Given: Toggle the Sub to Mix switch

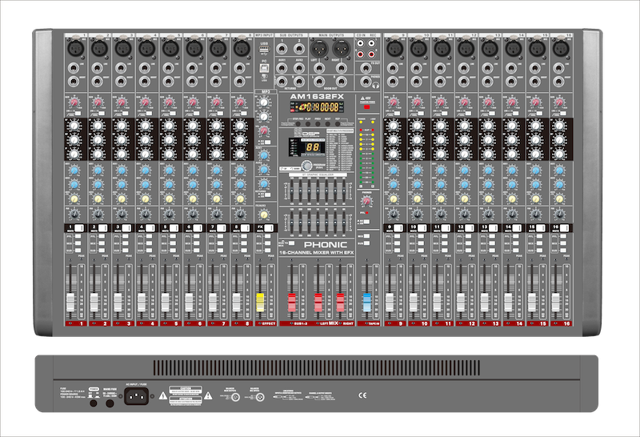Looking at the screenshot, I should 292,243.
